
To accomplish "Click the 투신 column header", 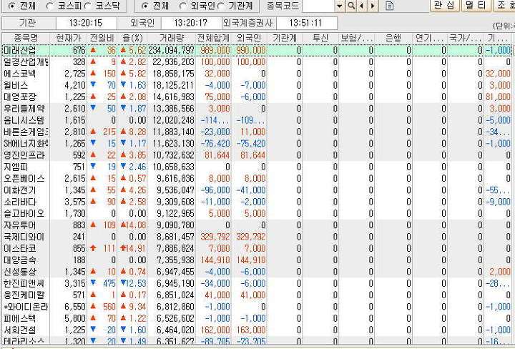I will pos(320,38).
